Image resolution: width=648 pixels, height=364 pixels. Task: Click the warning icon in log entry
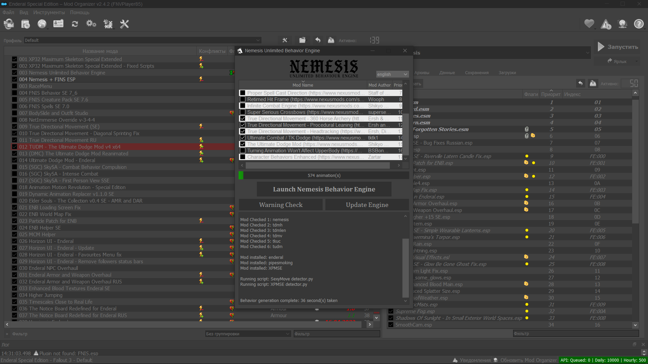(36, 353)
